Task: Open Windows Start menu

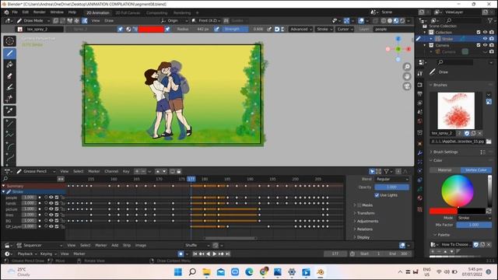Action: pos(178,272)
